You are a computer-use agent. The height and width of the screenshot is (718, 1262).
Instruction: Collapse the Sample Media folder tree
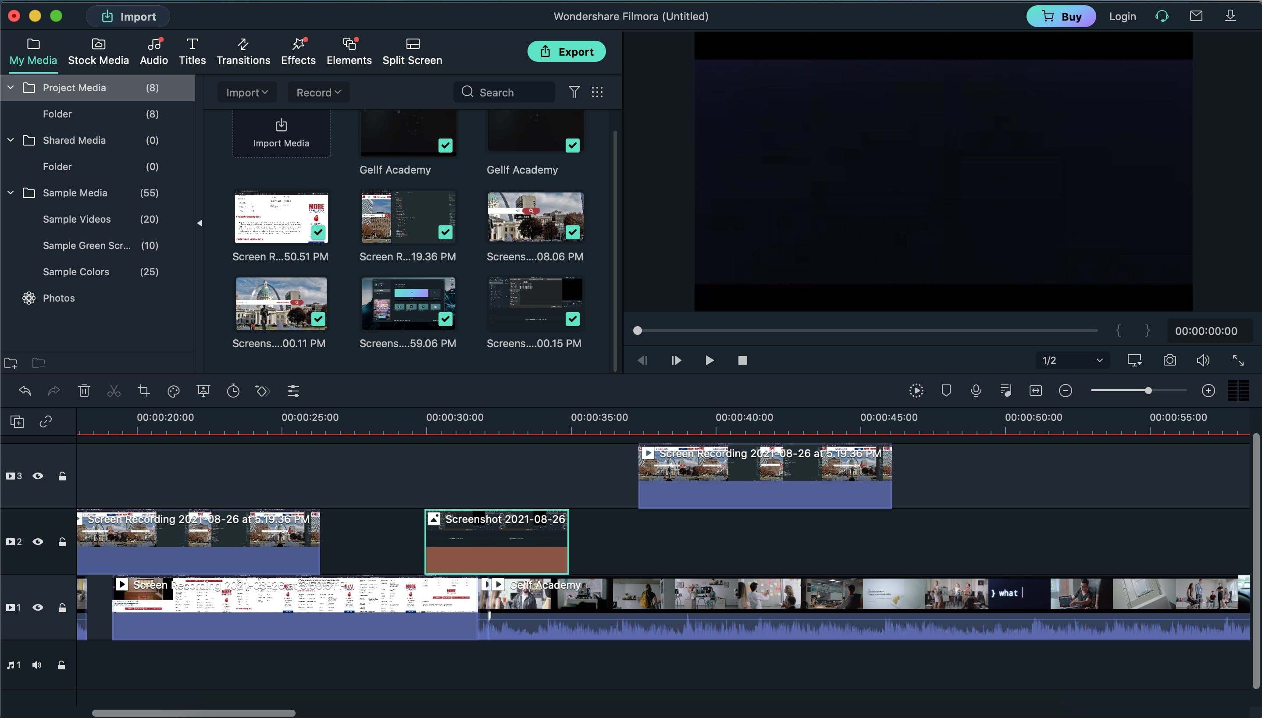[x=11, y=193]
